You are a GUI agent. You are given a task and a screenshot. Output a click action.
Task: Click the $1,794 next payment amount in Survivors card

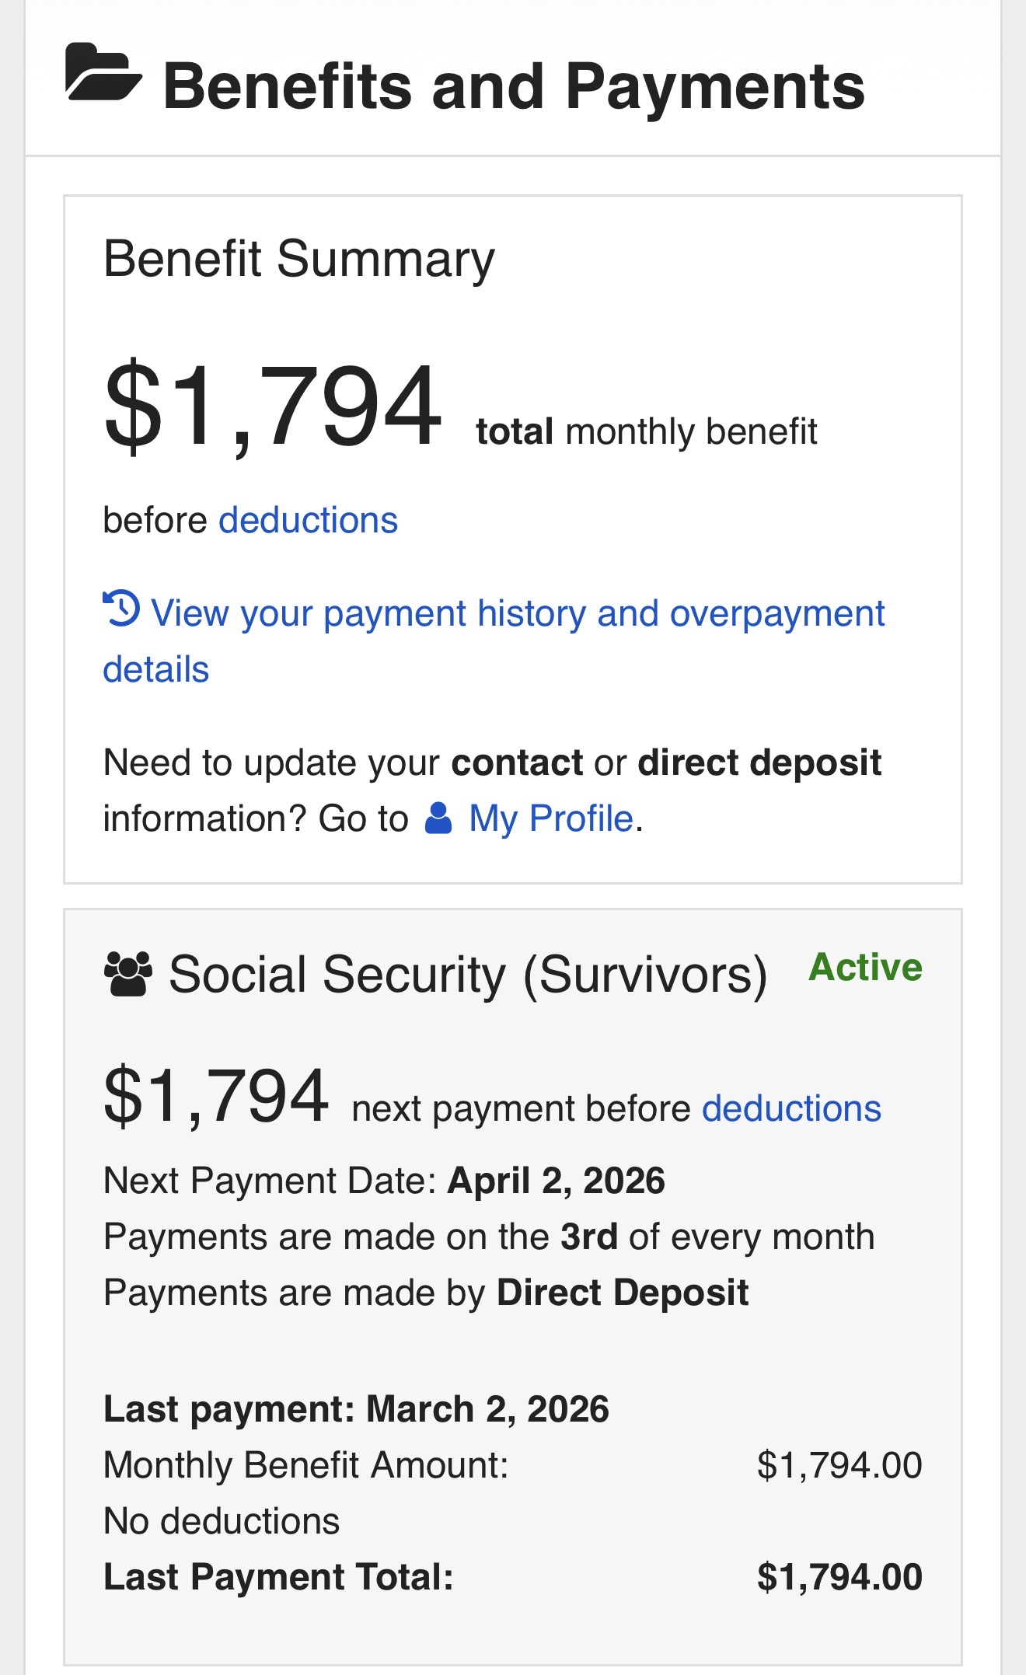[215, 1096]
